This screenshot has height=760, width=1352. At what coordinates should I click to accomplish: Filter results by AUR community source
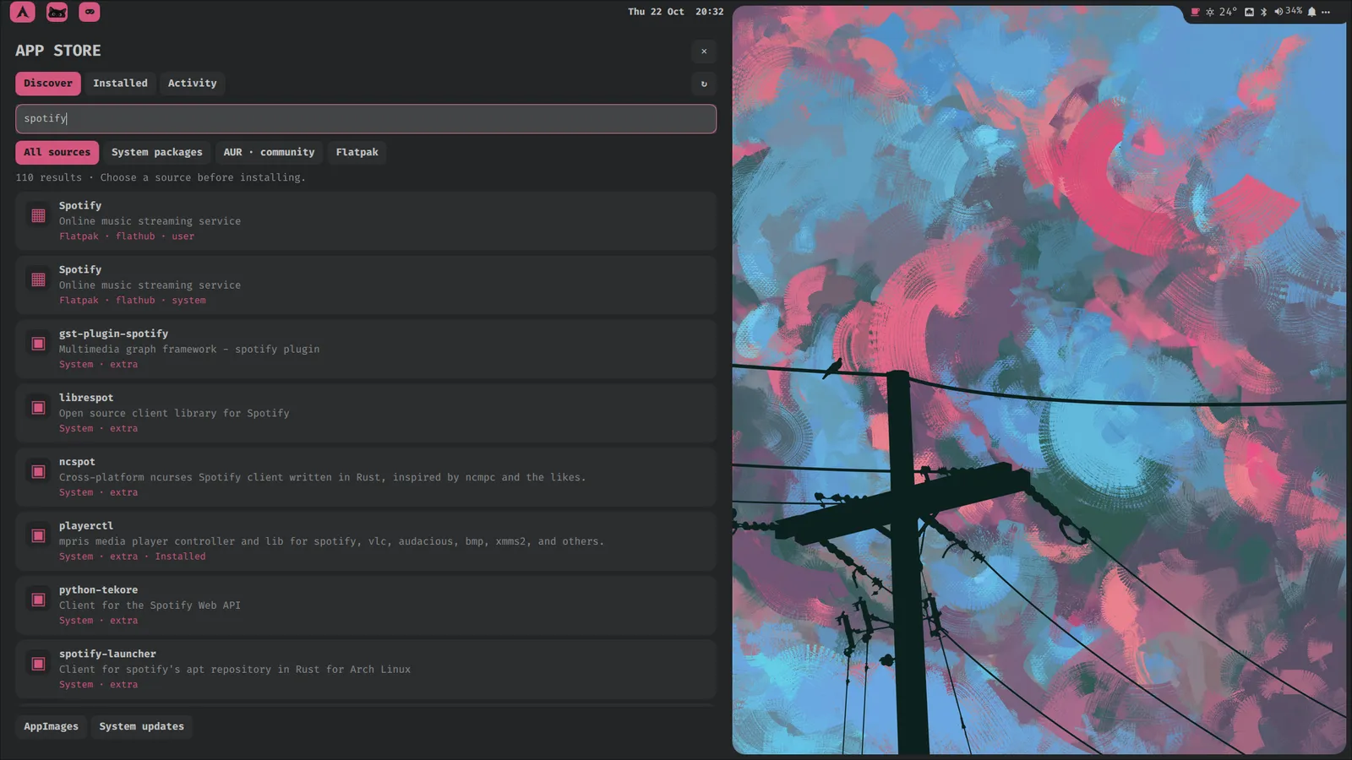(269, 153)
